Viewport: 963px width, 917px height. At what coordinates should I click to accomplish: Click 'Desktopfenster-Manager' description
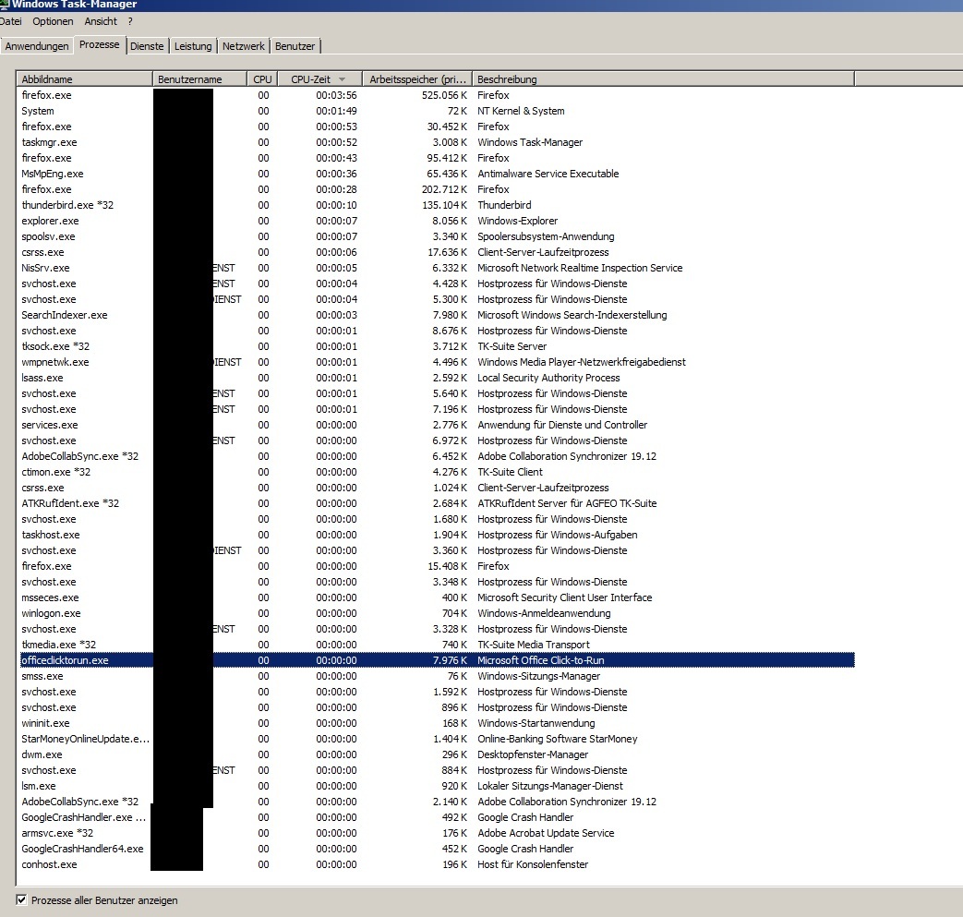[533, 754]
